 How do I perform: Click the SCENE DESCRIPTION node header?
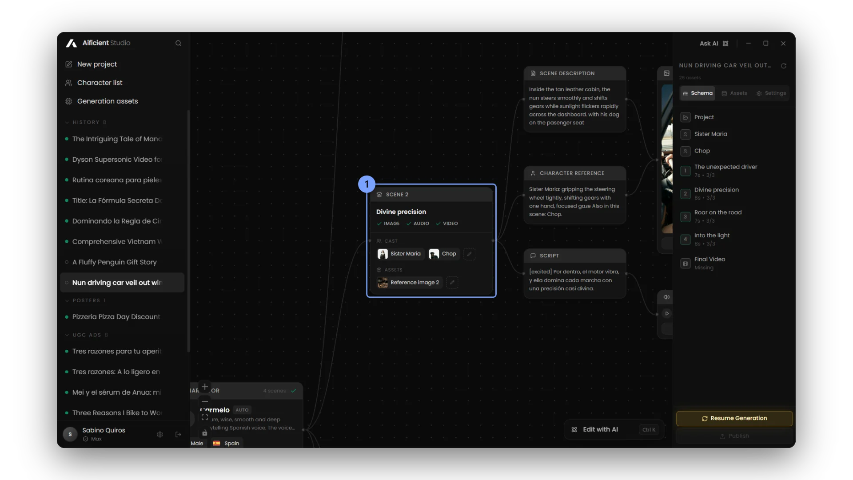[x=575, y=73]
